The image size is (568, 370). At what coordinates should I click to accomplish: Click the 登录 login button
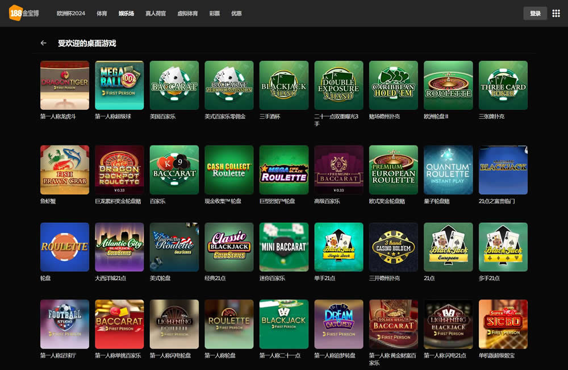(x=535, y=14)
